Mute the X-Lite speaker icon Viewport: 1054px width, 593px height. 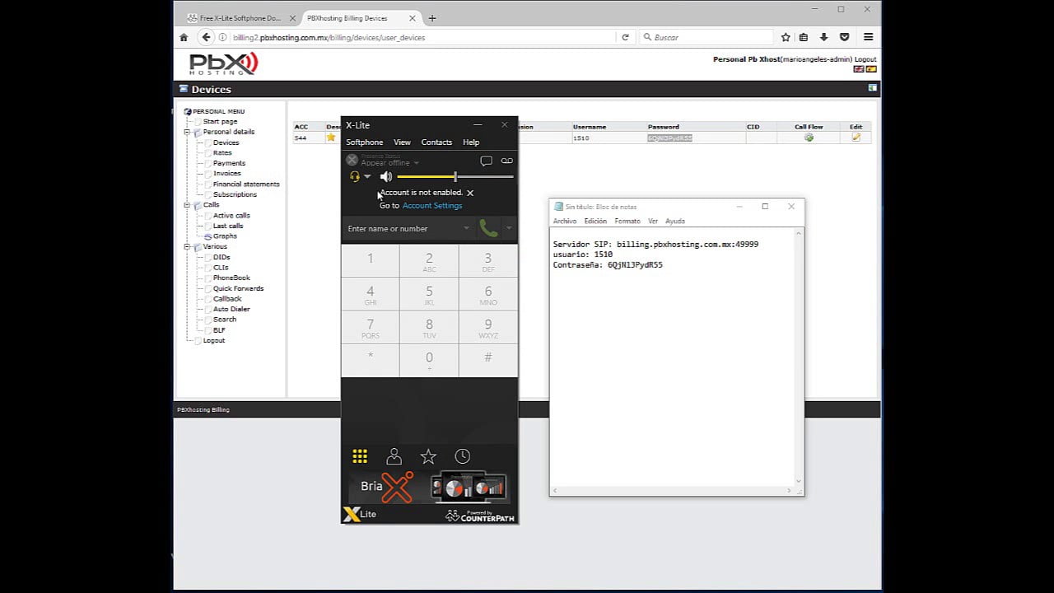(386, 176)
